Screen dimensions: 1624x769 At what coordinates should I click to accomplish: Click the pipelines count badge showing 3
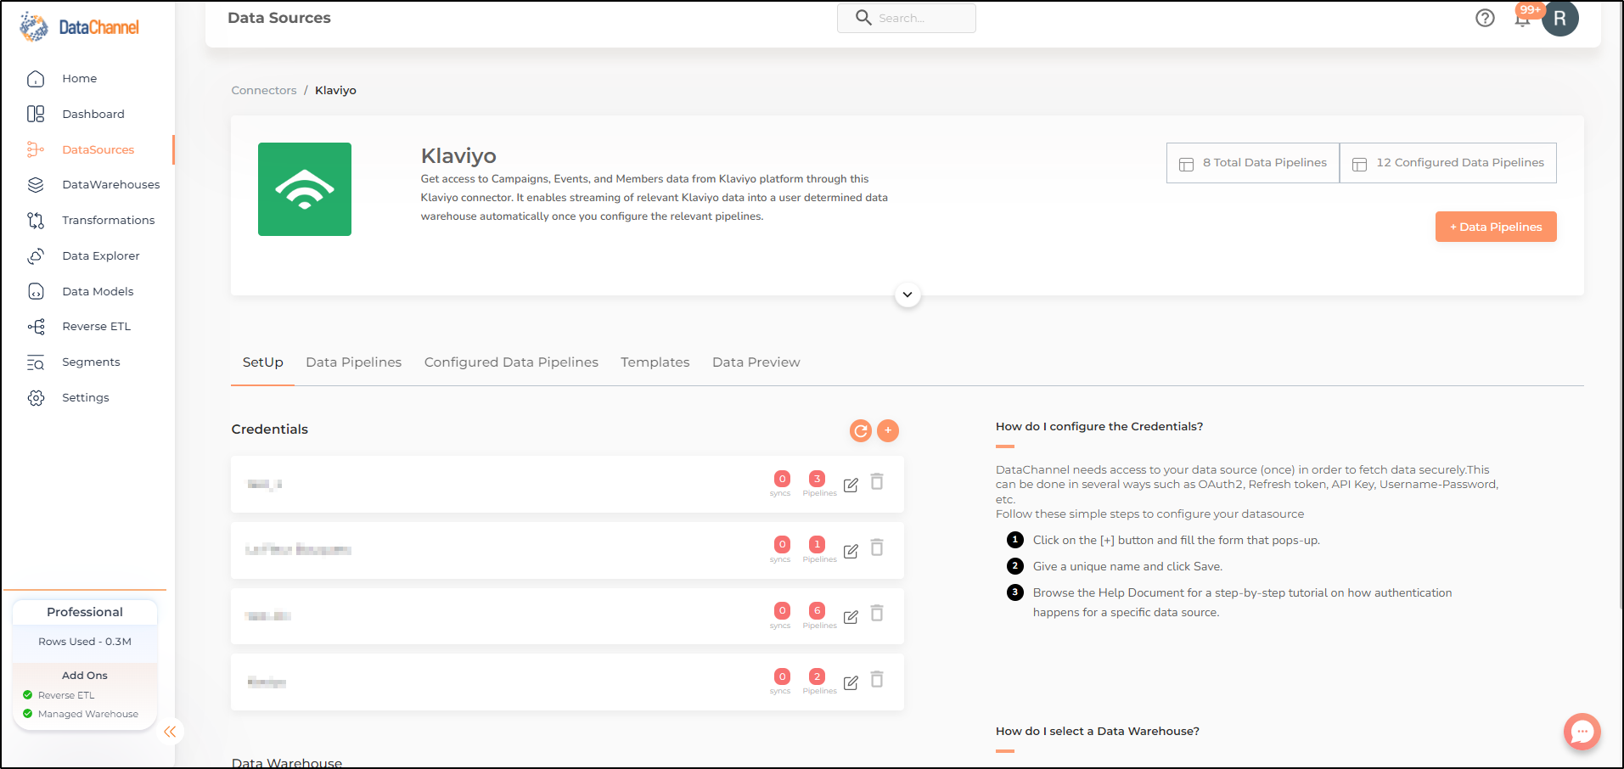pyautogui.click(x=817, y=480)
